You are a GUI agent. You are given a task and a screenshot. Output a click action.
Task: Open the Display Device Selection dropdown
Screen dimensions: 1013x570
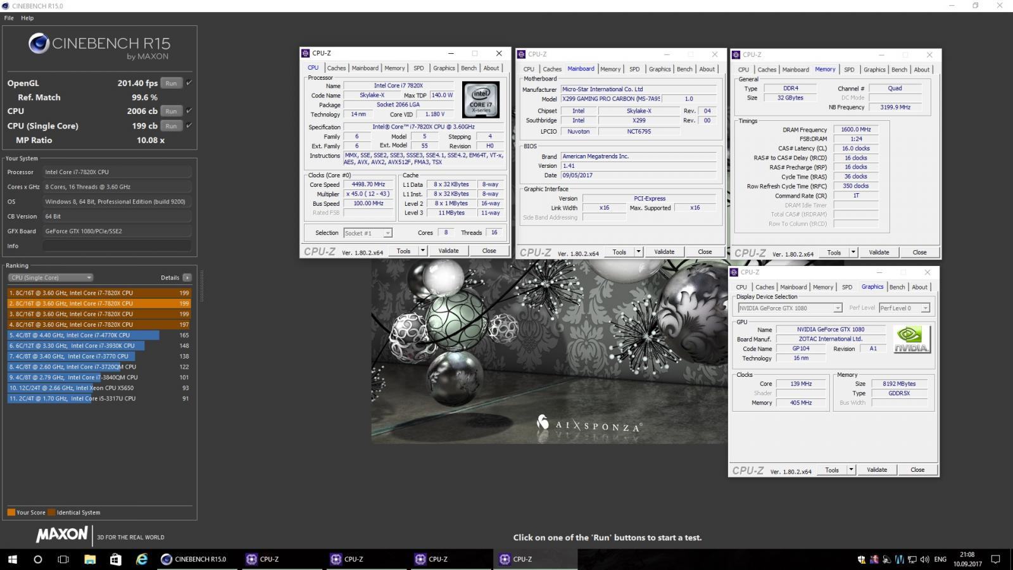click(x=790, y=308)
